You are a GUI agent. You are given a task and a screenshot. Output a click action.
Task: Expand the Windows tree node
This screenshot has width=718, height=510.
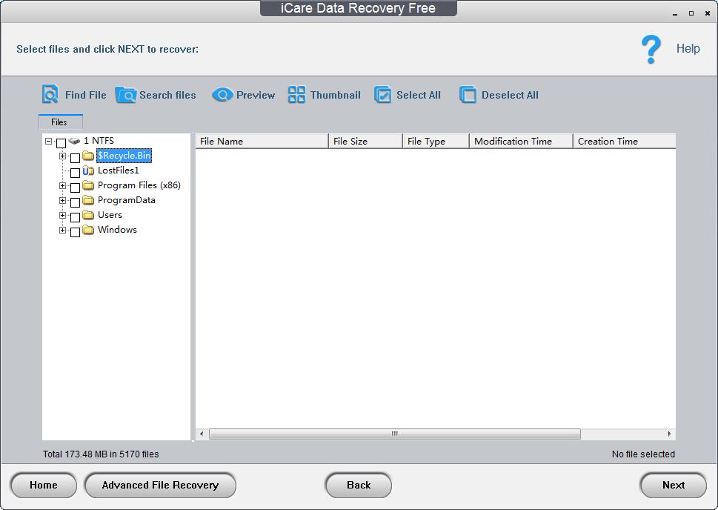click(x=63, y=230)
